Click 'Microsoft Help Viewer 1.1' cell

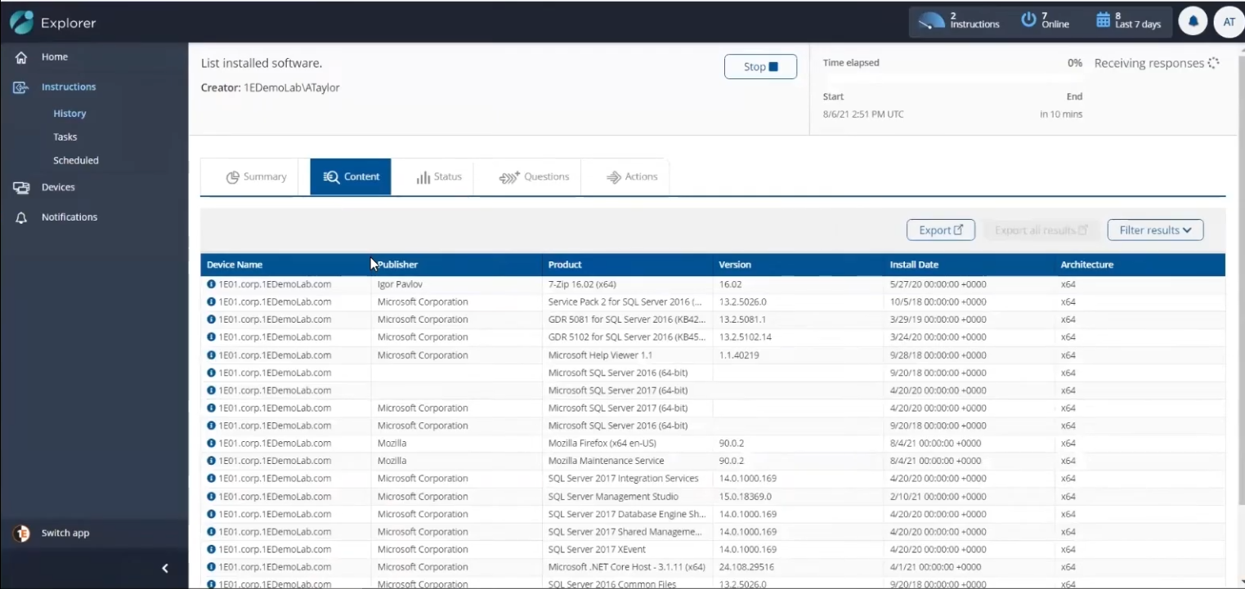(600, 355)
